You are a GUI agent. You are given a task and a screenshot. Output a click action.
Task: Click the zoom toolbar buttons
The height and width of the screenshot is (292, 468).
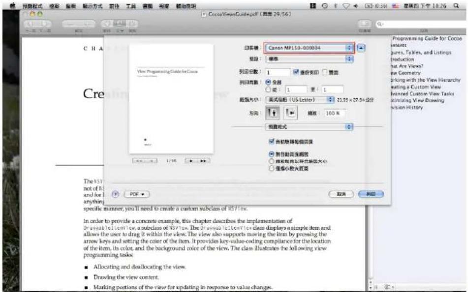click(79, 24)
